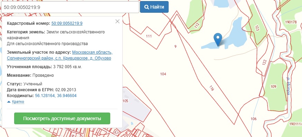Select parcel 106 on the map

click(x=254, y=119)
